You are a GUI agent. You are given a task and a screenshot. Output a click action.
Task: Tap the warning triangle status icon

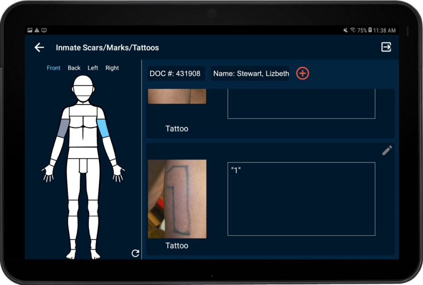pyautogui.click(x=37, y=30)
